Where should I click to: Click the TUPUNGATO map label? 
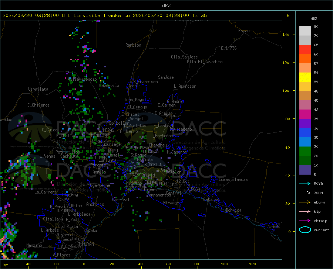tap(66, 211)
